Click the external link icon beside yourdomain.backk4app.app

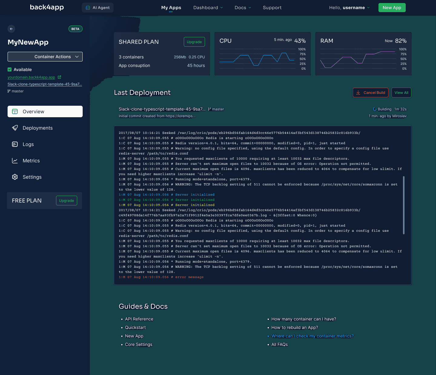(x=59, y=77)
